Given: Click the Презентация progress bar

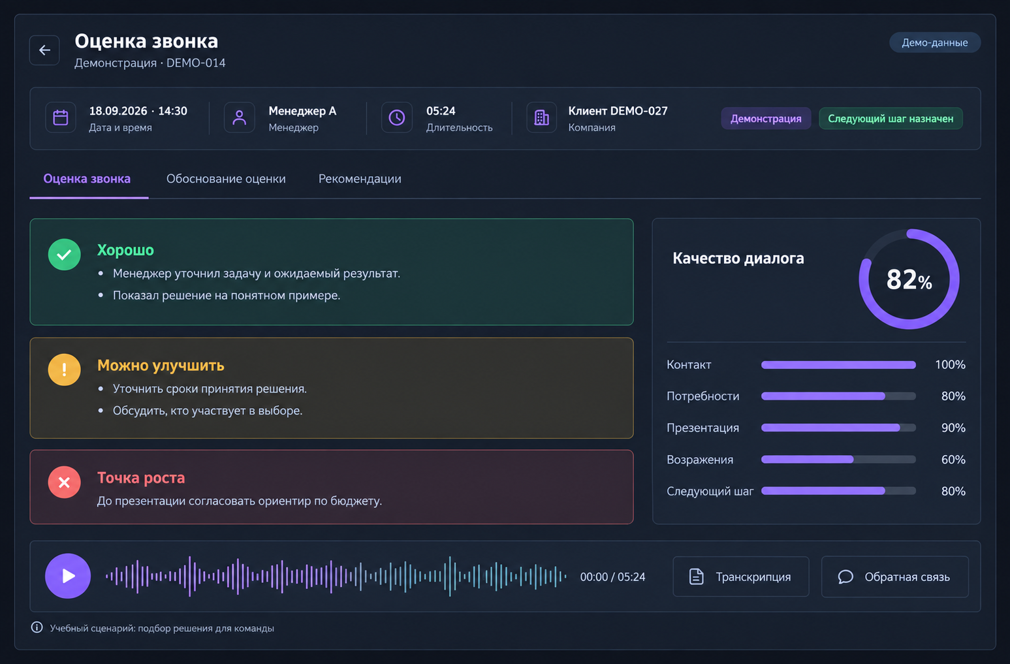Looking at the screenshot, I should tap(838, 428).
